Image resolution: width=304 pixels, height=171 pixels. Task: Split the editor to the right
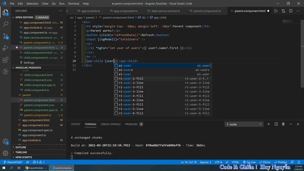click(x=291, y=11)
